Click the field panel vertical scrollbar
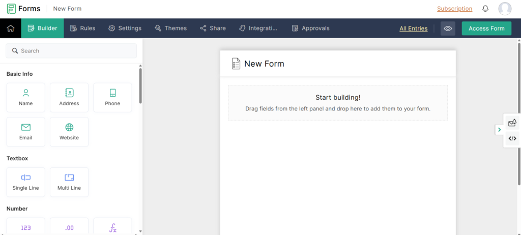Screen dimensions: 521x235 click(x=140, y=86)
